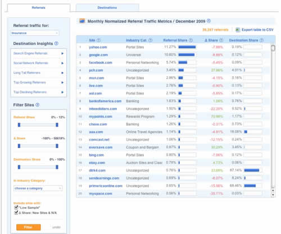281x234 pixels.
Task: Open aol.com site link
Action: coord(96,93)
